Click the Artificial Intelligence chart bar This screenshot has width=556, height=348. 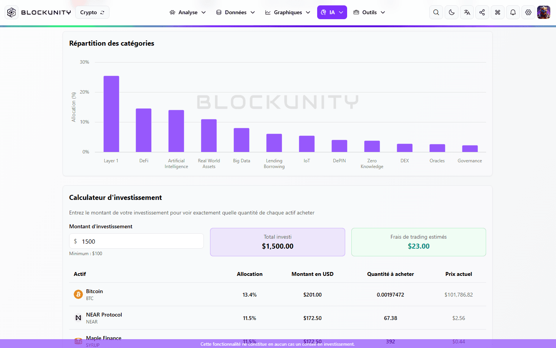coord(176,131)
